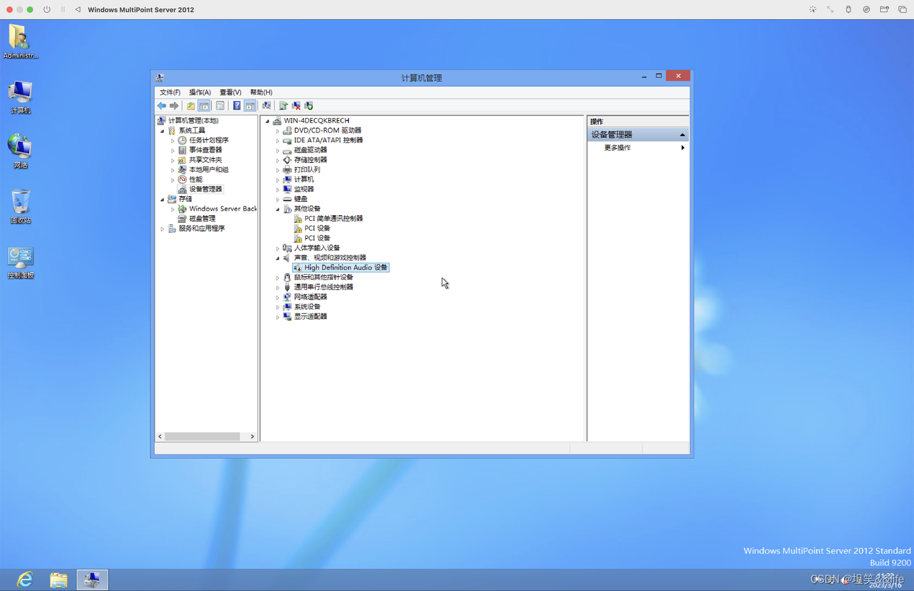This screenshot has height=591, width=914.
Task: Select Windows Server Backup tree item
Action: pyautogui.click(x=223, y=209)
